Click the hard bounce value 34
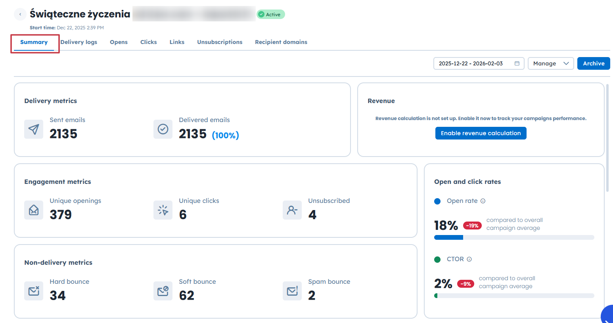613x323 pixels. tap(57, 296)
